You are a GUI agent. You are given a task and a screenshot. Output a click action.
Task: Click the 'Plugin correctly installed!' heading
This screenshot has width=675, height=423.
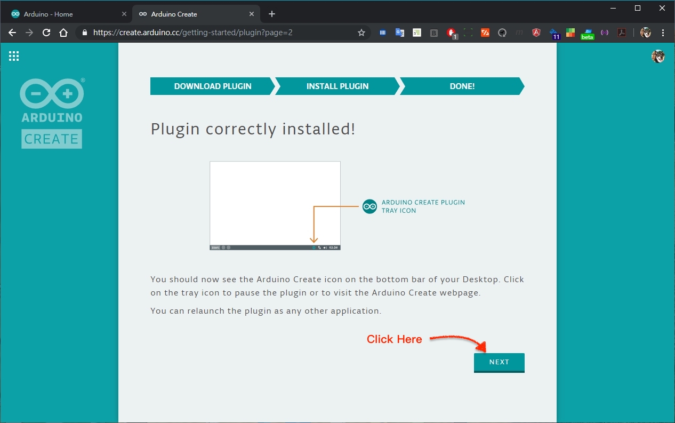(x=253, y=129)
